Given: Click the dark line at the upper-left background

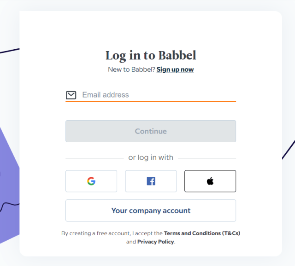Looking at the screenshot, I should click(10, 51).
